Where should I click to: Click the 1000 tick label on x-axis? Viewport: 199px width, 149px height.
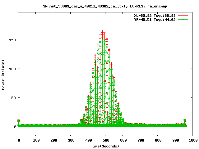[x=193, y=140]
